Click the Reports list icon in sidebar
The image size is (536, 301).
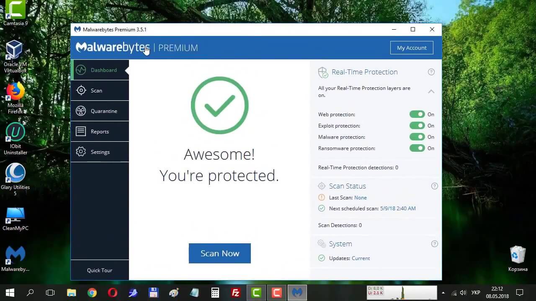tap(81, 131)
